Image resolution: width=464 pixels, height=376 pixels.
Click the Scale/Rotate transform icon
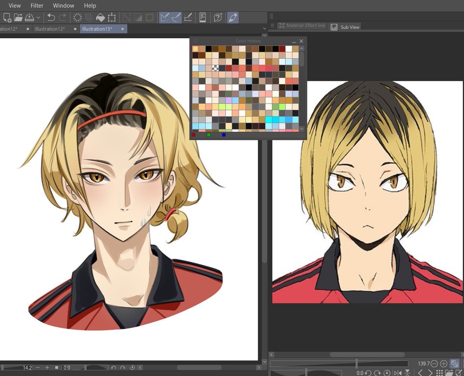pyautogui.click(x=112, y=17)
